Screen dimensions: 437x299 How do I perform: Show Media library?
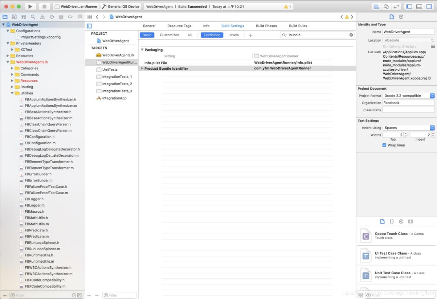point(410,222)
